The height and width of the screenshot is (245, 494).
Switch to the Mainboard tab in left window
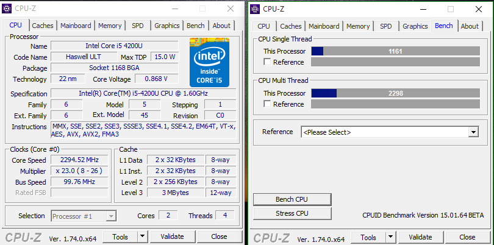pyautogui.click(x=76, y=26)
